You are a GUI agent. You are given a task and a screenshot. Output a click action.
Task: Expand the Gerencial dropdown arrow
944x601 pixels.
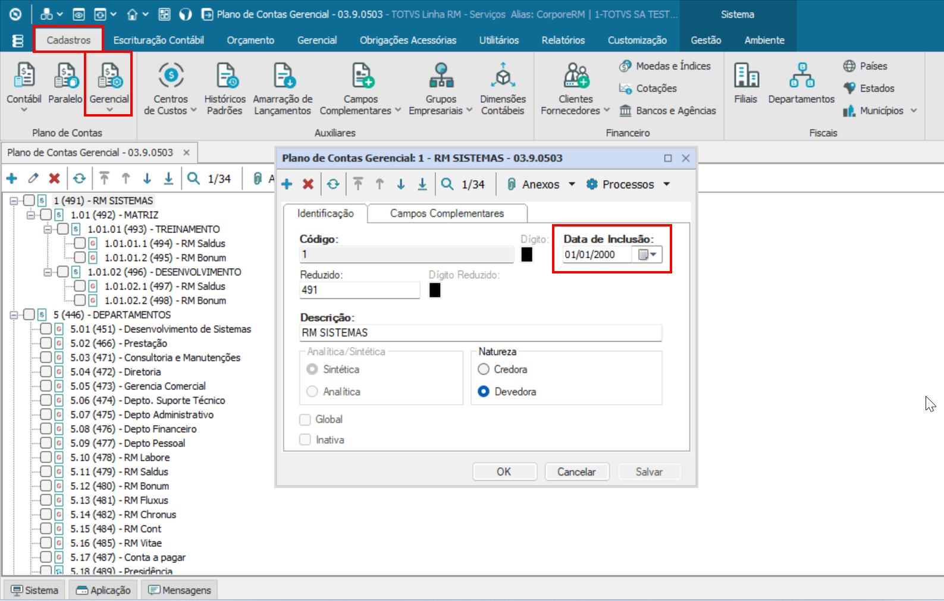point(109,110)
